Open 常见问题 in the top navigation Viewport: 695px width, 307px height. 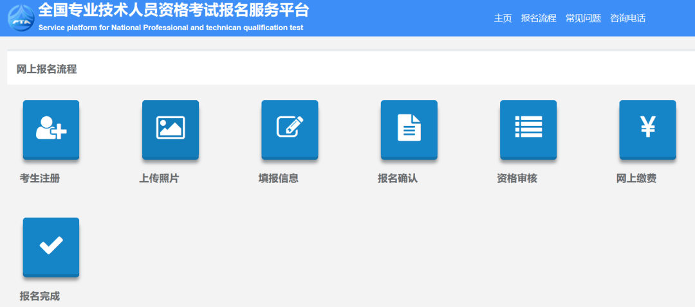click(583, 18)
